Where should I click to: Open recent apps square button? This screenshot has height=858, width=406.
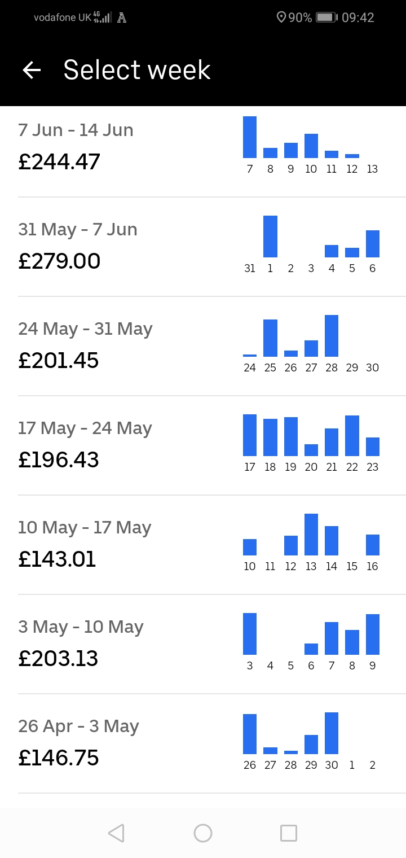click(288, 833)
